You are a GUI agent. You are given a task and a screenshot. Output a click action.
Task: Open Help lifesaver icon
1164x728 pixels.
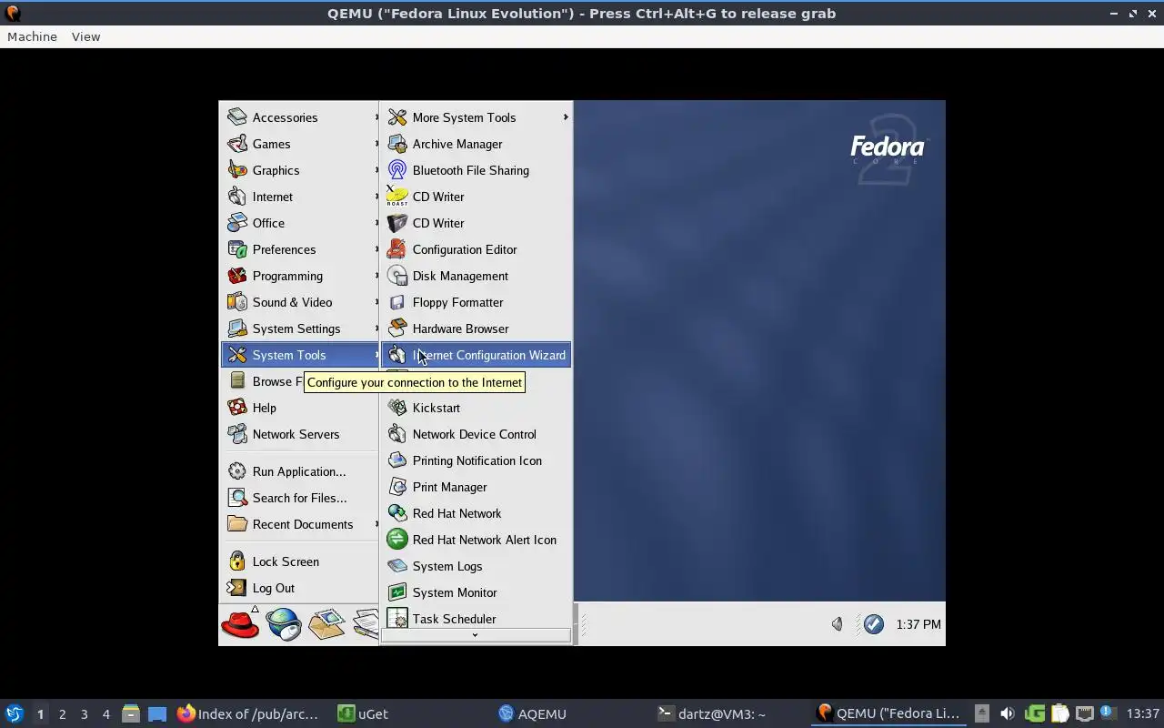tap(237, 408)
